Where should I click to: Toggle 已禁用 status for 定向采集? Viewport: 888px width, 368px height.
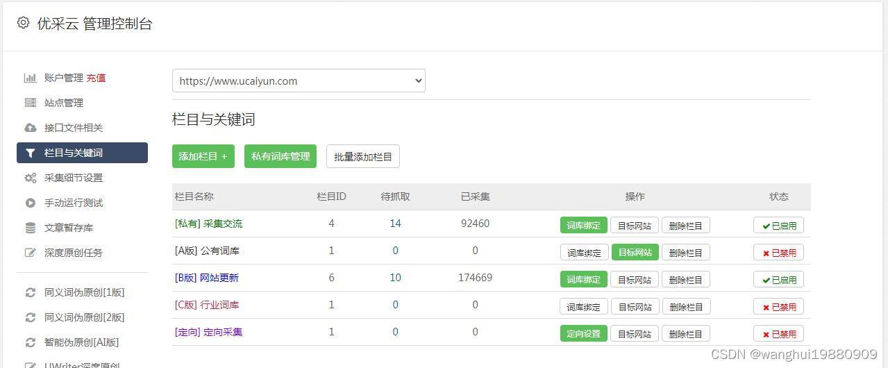778,333
